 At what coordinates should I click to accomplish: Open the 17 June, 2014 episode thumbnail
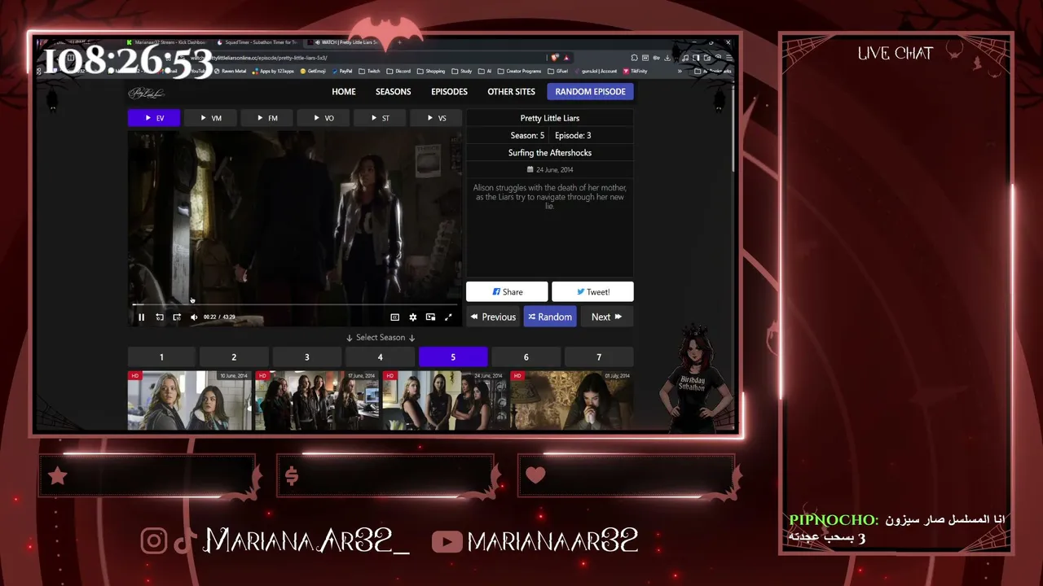coord(317,400)
